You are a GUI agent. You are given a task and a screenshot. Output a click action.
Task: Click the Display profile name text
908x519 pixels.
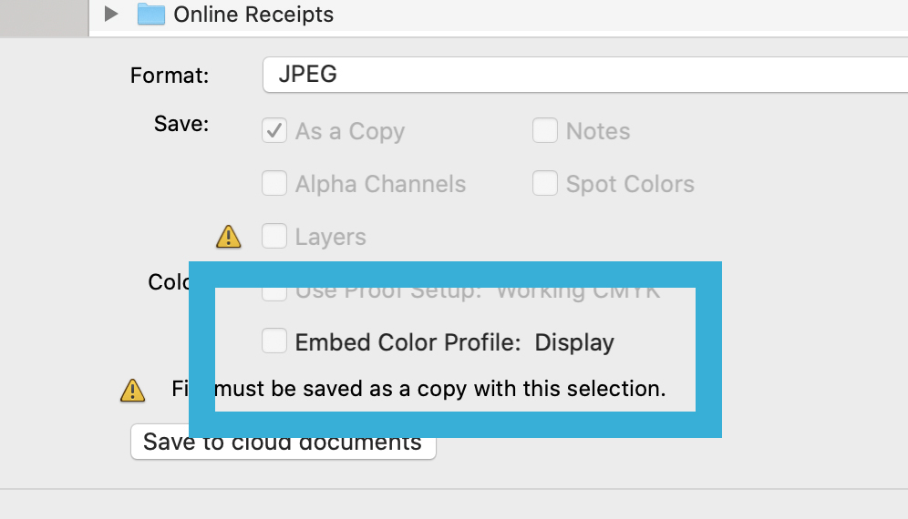click(x=574, y=342)
